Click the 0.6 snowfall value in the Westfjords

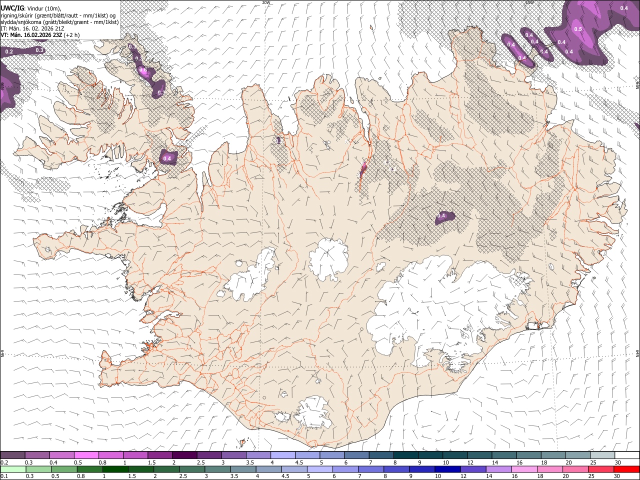coord(143,70)
